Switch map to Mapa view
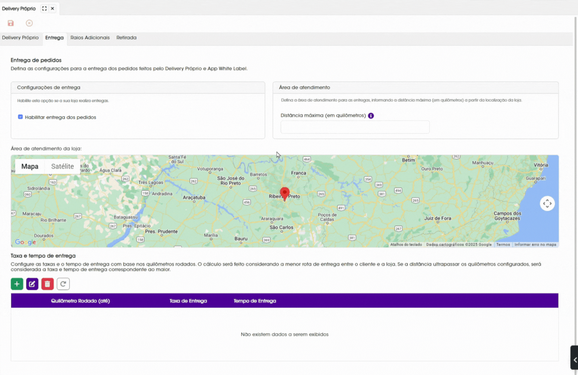The width and height of the screenshot is (578, 375). click(x=30, y=166)
